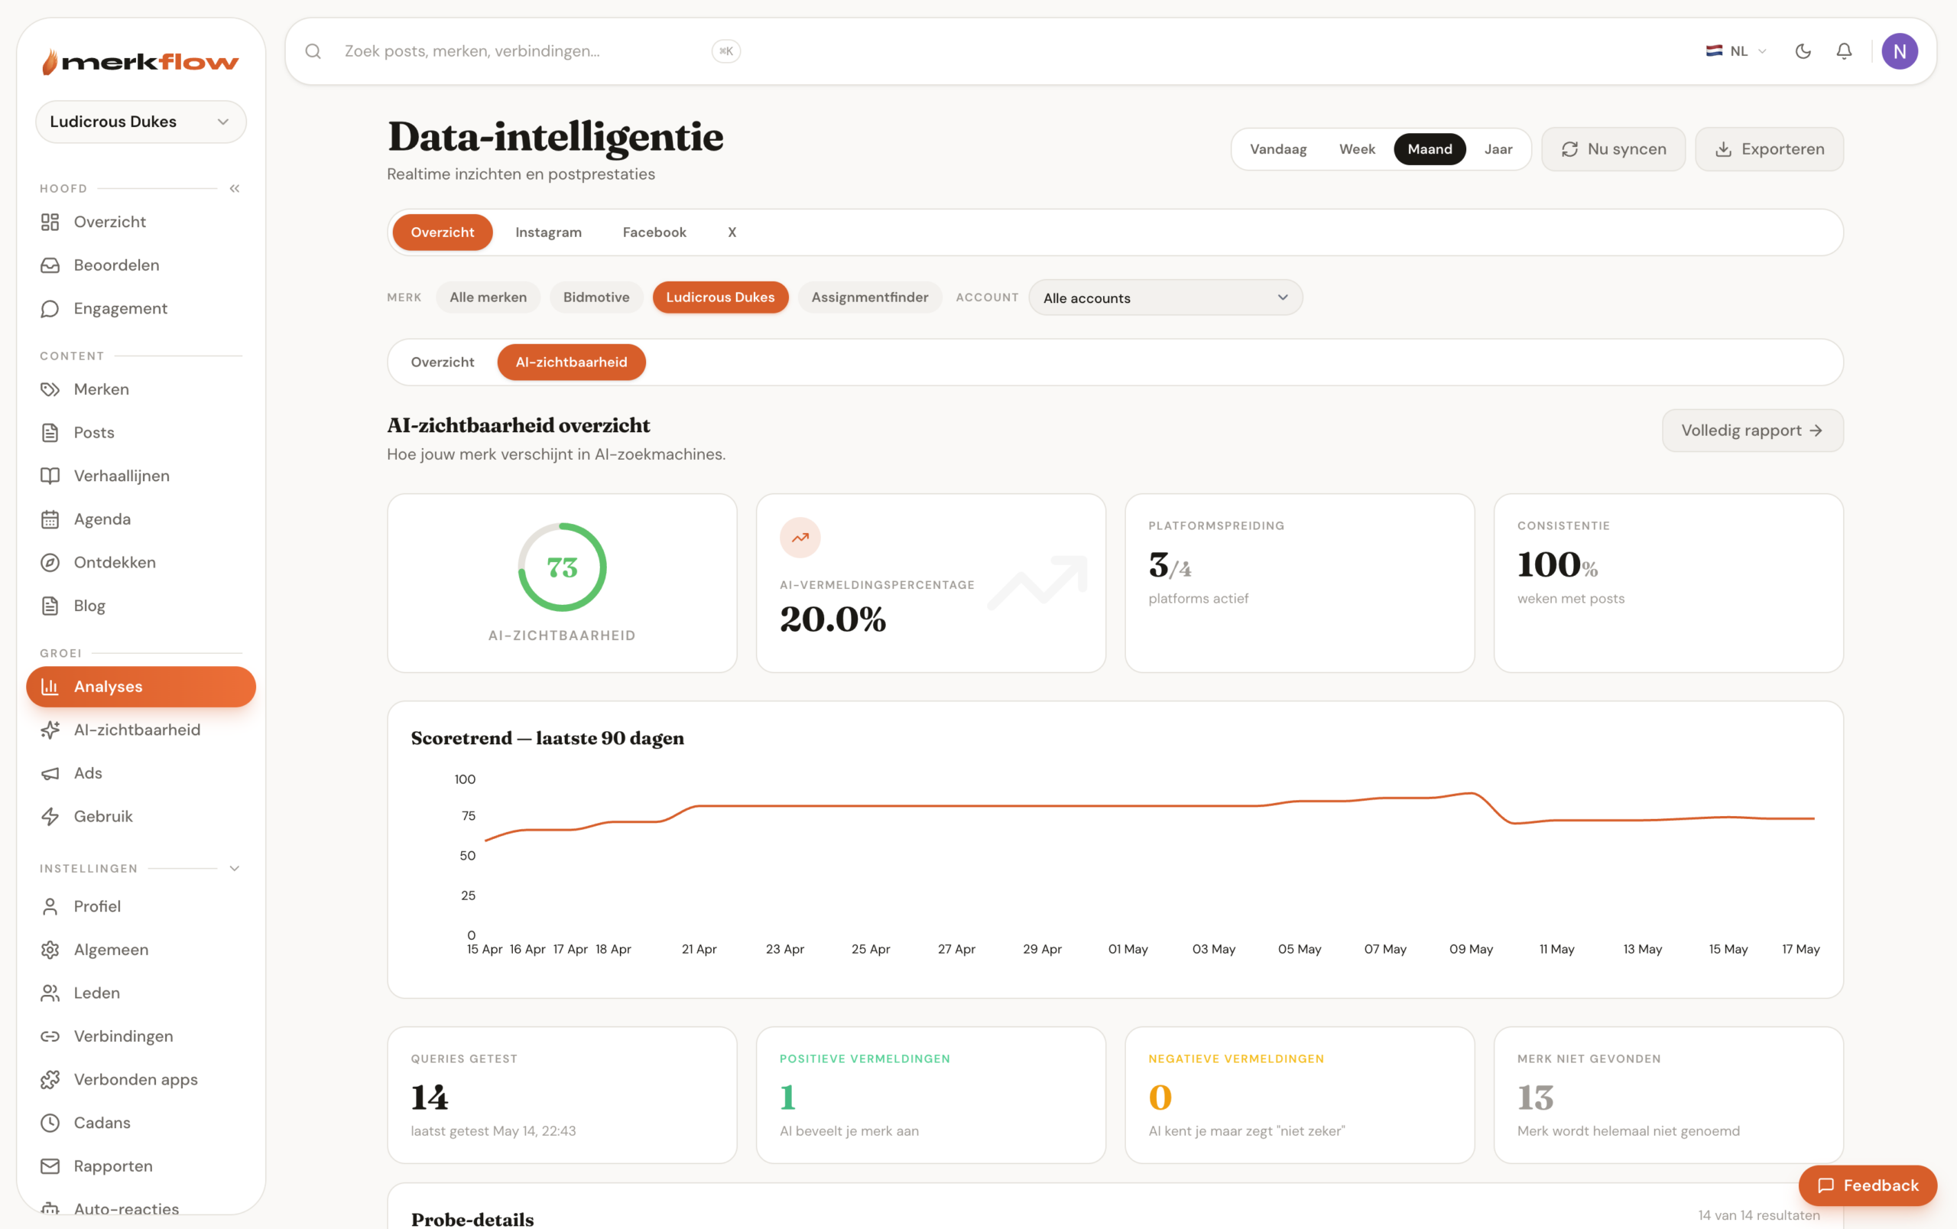Viewport: 1957px width, 1229px height.
Task: Select the AI-zichtbaarheid sub-tab
Action: click(x=571, y=363)
